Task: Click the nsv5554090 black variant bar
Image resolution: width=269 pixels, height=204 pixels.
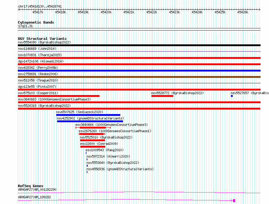Action: tap(139, 45)
